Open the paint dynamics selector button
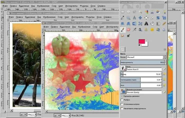 (123, 91)
